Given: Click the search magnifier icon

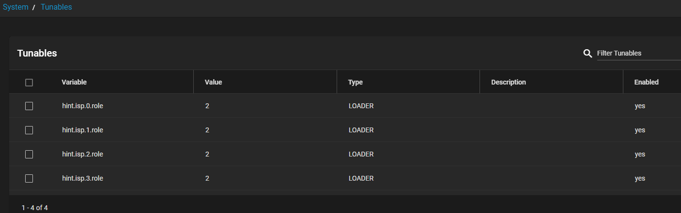Looking at the screenshot, I should coord(588,53).
